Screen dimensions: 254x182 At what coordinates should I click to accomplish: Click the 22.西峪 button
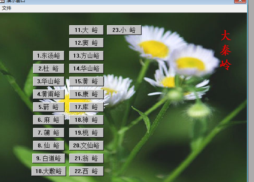(x=86, y=171)
